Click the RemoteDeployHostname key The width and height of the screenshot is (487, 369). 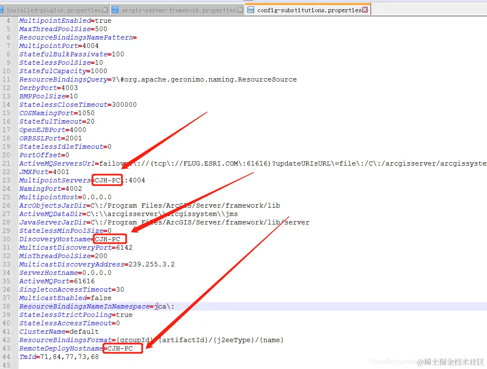[61, 348]
